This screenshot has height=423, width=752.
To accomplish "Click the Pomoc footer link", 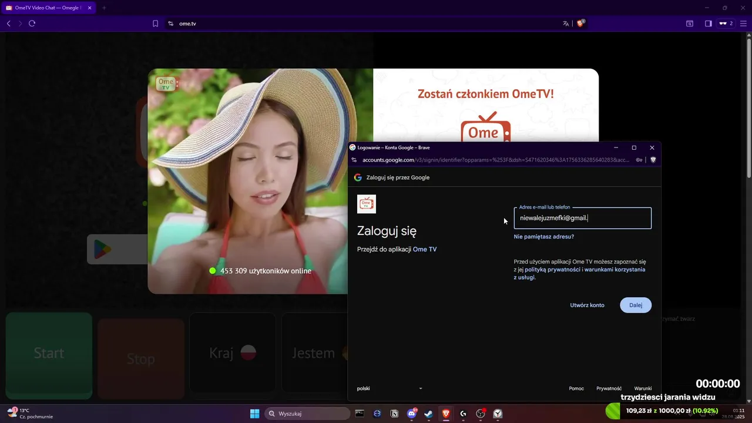I will pyautogui.click(x=576, y=388).
